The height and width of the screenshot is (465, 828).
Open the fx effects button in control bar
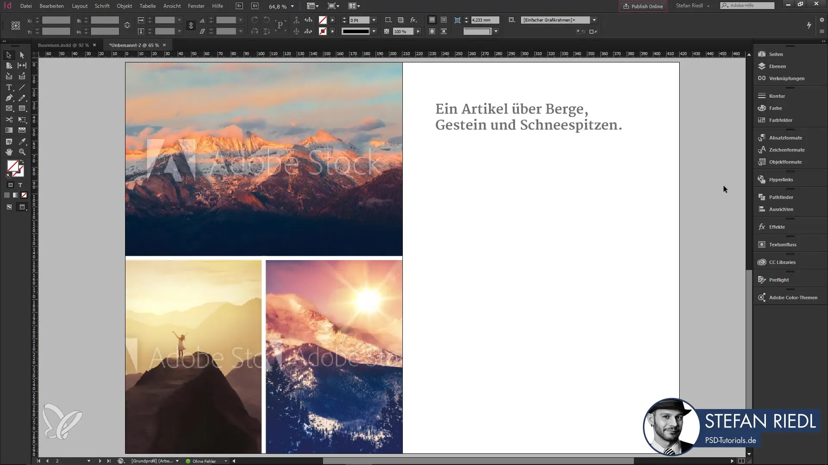click(413, 20)
